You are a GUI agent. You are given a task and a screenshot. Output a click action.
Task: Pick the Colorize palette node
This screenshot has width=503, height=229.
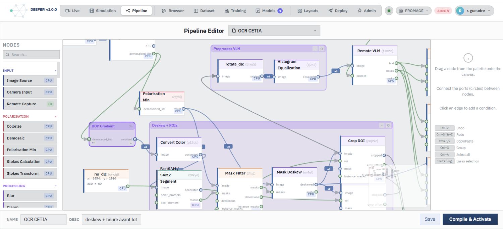click(30, 126)
